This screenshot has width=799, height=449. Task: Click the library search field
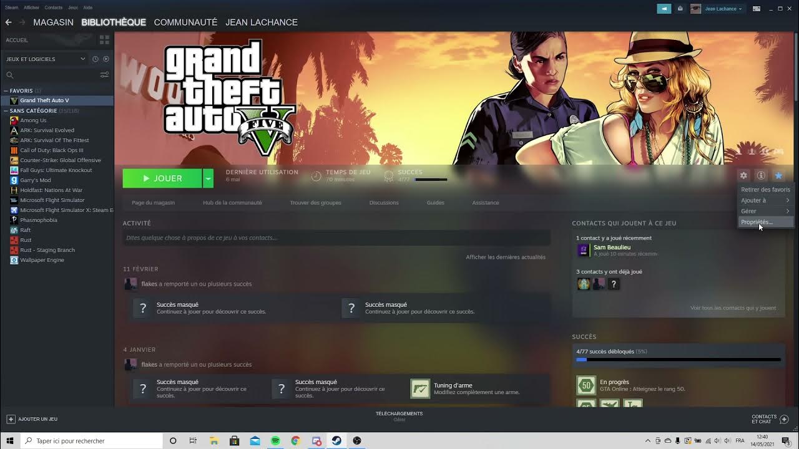click(51, 75)
